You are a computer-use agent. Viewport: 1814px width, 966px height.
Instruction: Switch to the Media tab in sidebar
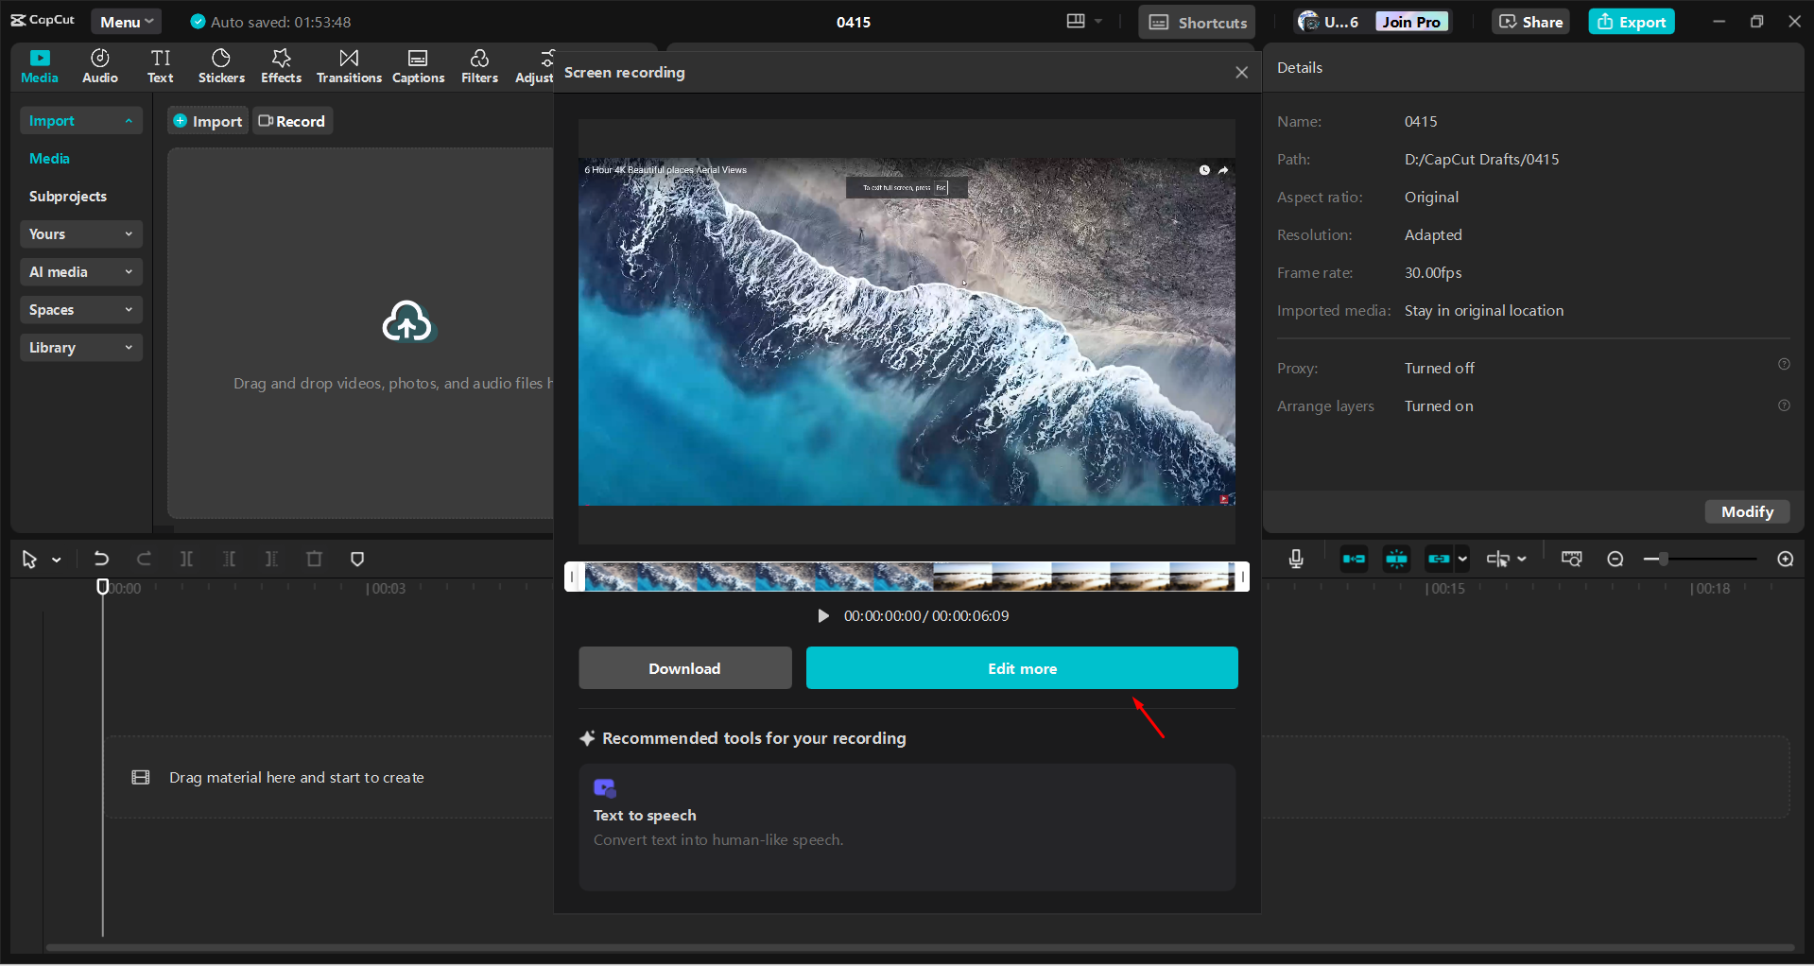[x=49, y=158]
